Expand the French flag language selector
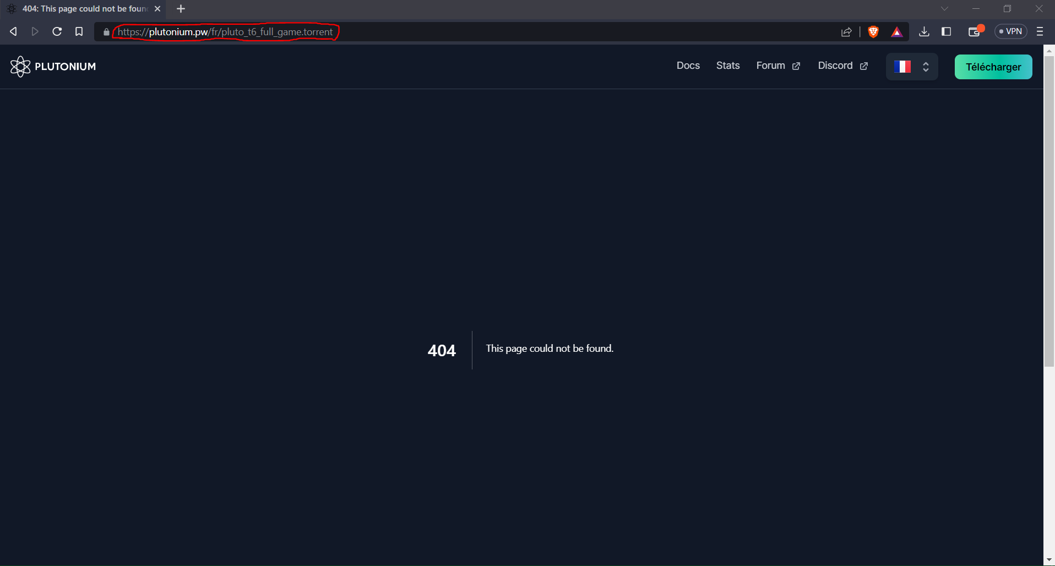 912,67
